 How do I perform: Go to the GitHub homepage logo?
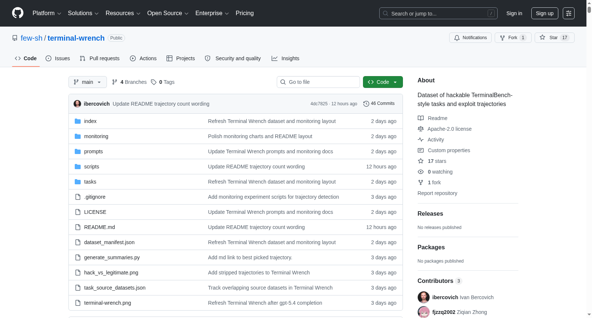pyautogui.click(x=18, y=13)
